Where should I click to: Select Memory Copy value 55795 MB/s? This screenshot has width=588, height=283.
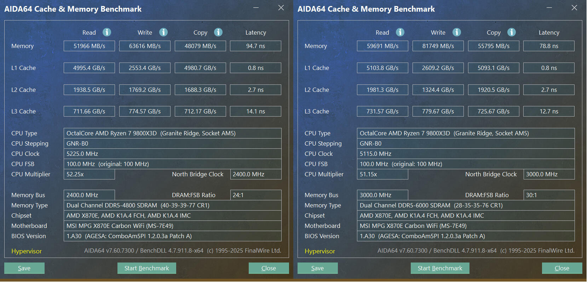494,46
